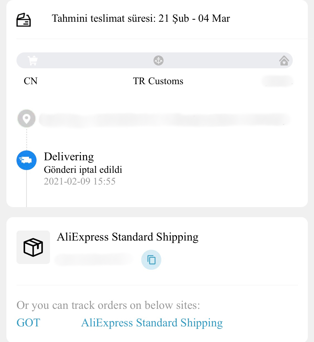Click the TR Customs stage label
This screenshot has width=314, height=342.
[x=158, y=81]
